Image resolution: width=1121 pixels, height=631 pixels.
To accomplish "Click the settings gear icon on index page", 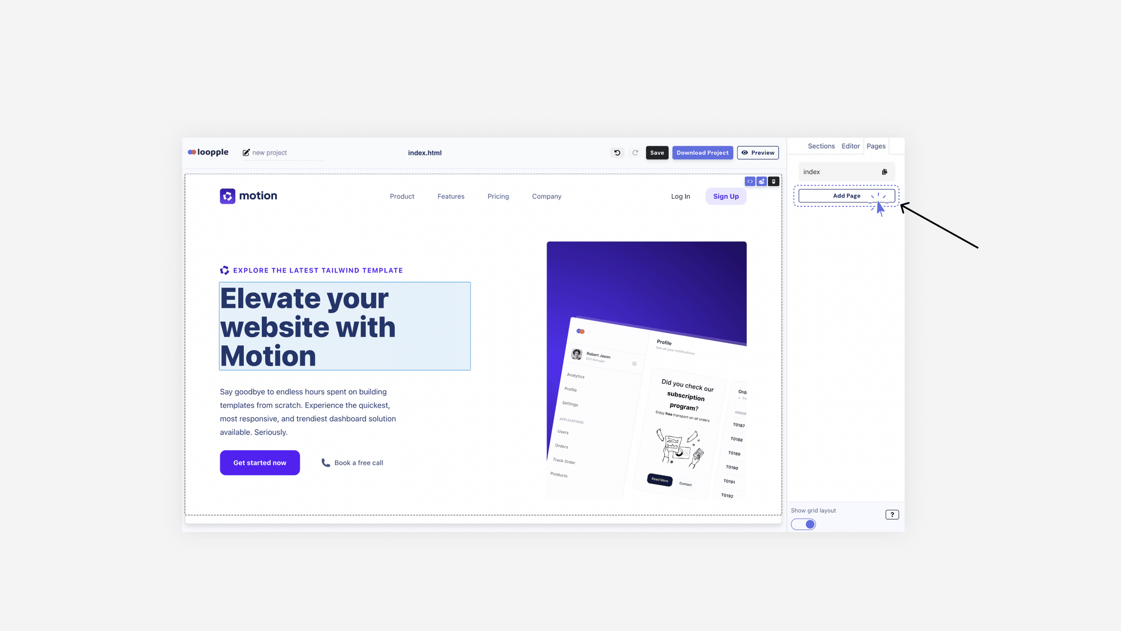I will tap(884, 171).
